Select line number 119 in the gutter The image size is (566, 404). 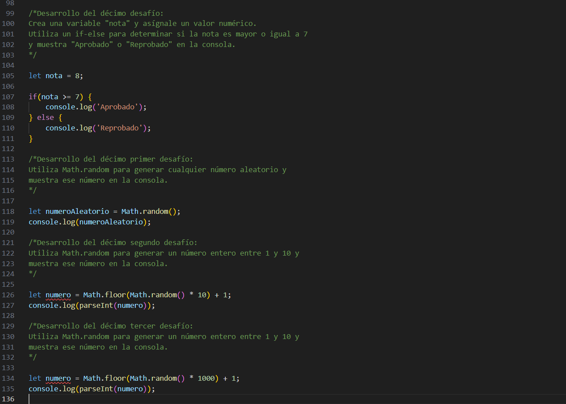tap(8, 222)
